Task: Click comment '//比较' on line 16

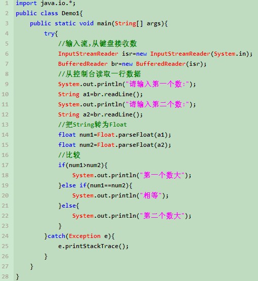Action: (69, 155)
